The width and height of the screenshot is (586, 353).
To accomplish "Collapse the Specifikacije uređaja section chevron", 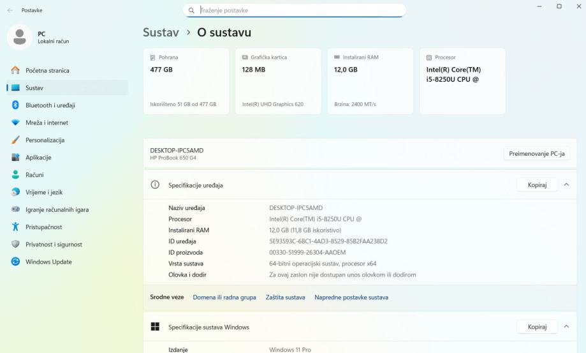I will 567,184.
